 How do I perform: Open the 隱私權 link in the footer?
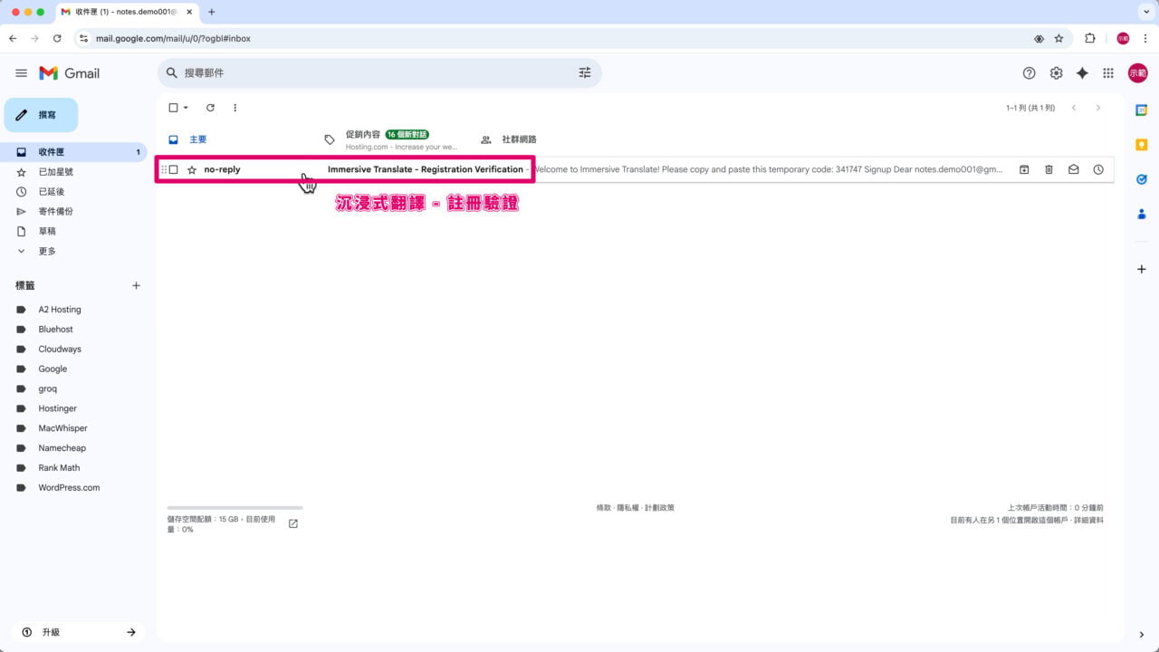pos(627,508)
